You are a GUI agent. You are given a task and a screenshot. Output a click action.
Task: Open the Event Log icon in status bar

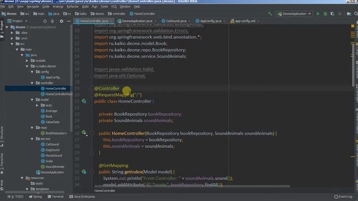(343, 197)
